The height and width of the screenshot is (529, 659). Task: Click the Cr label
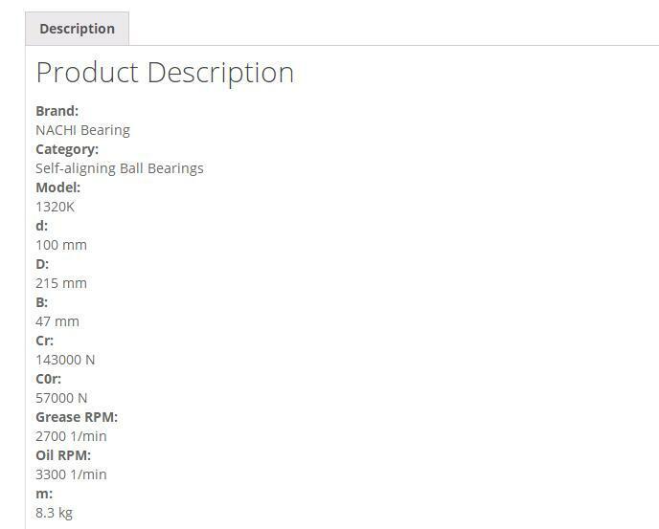pos(44,341)
